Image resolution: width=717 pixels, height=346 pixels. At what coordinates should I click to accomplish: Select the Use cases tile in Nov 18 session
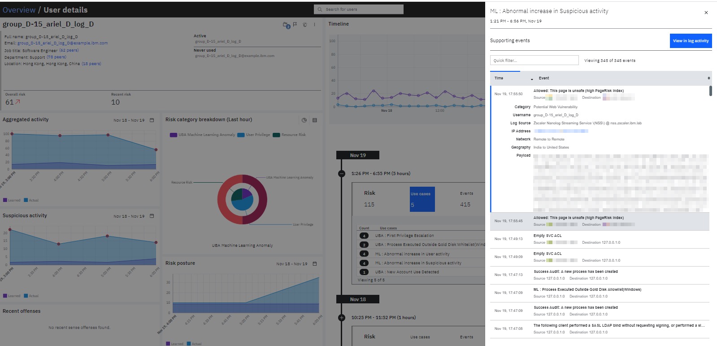(x=420, y=337)
